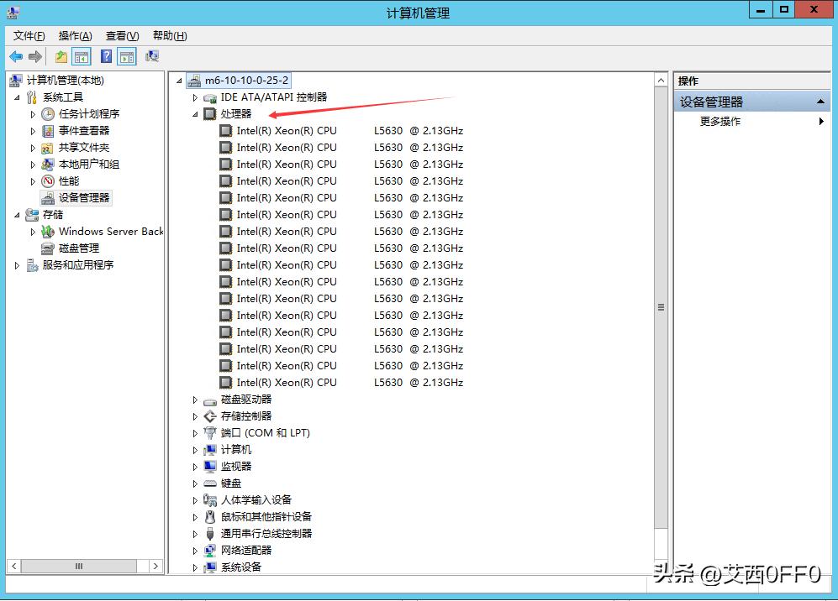Click the Up one level folder icon

click(x=61, y=56)
